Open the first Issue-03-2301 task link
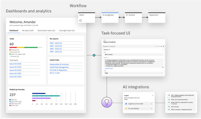Image resolution: width=201 pixels, height=119 pixels. 16,64
